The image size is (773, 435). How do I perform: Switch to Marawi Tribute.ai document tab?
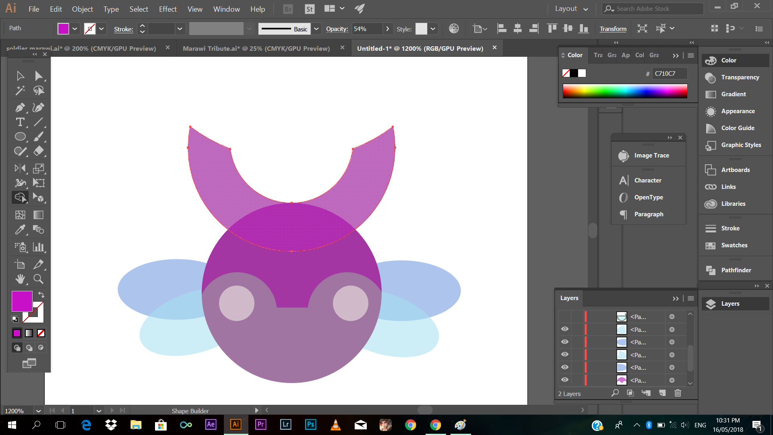[x=256, y=48]
